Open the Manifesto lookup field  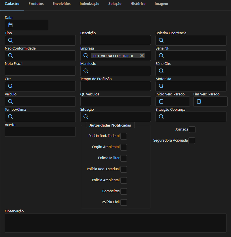115,71
